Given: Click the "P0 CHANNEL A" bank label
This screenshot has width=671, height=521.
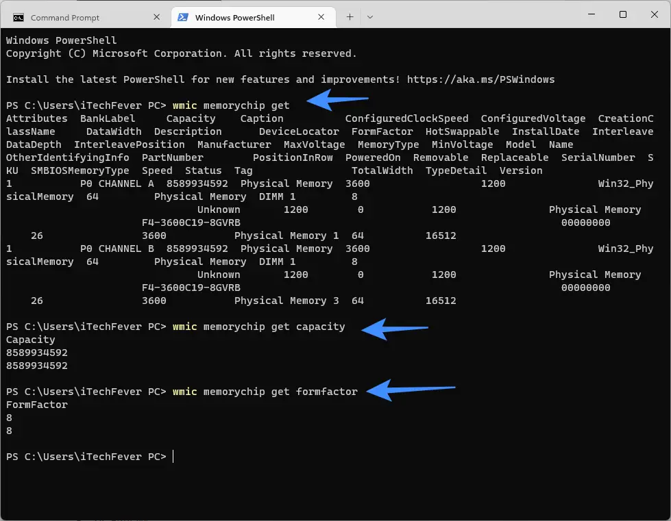Looking at the screenshot, I should [117, 183].
